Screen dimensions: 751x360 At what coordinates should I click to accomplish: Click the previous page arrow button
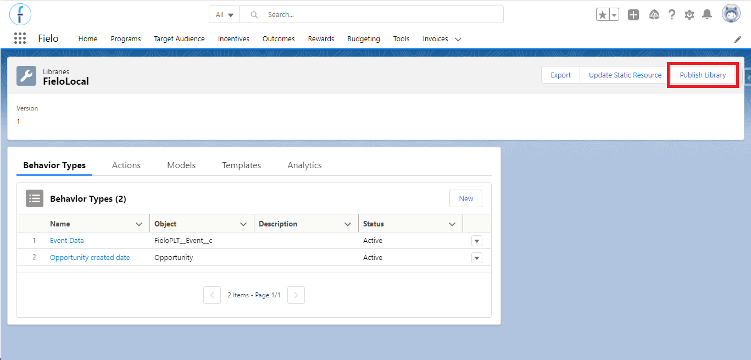click(212, 295)
